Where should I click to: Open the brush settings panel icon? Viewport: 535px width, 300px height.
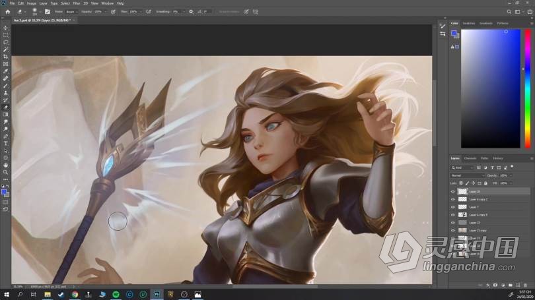pos(48,12)
